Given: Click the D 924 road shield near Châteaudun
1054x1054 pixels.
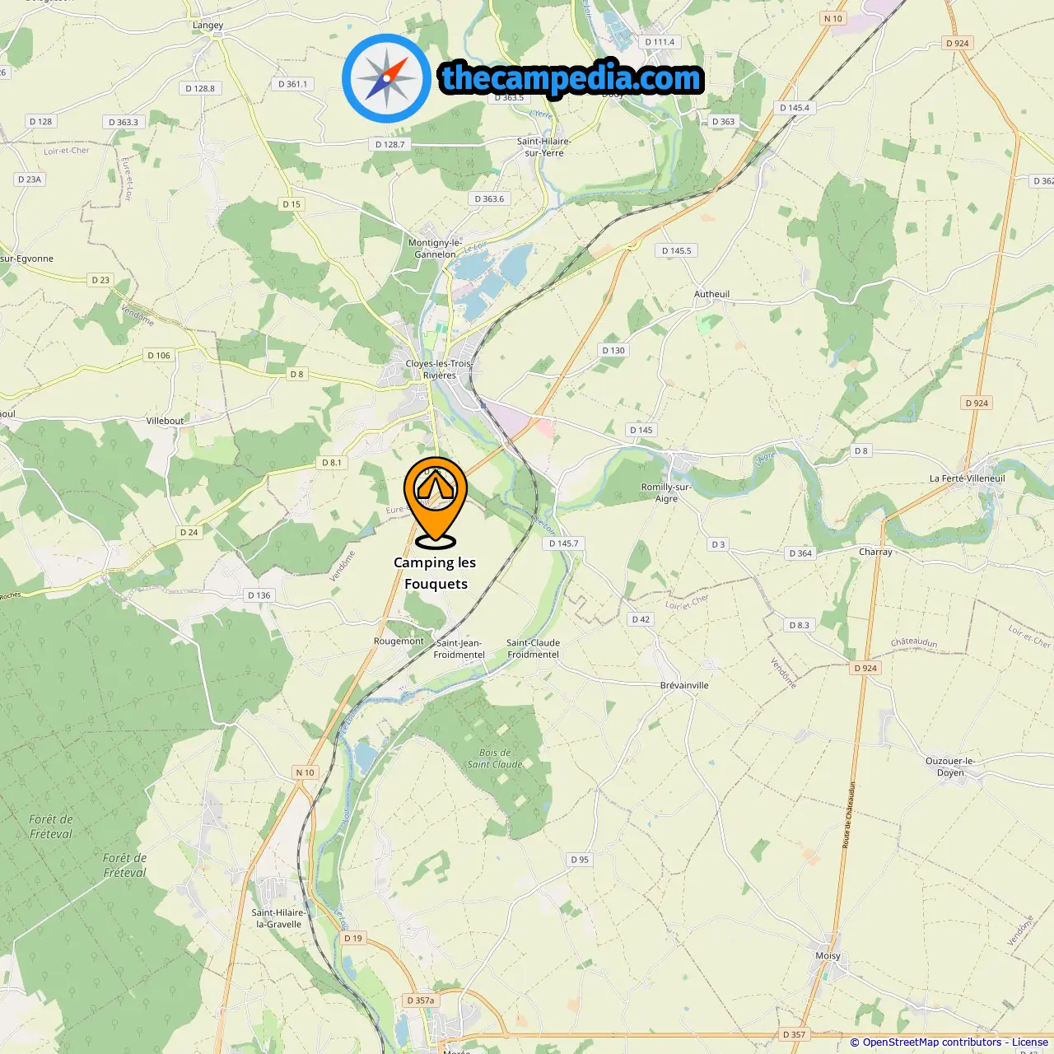Looking at the screenshot, I should click(x=865, y=668).
